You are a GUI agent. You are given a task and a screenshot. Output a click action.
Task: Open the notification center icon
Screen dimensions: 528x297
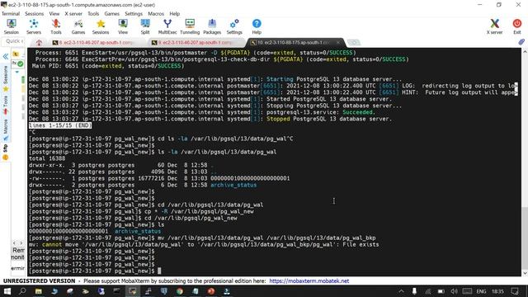pos(515,291)
